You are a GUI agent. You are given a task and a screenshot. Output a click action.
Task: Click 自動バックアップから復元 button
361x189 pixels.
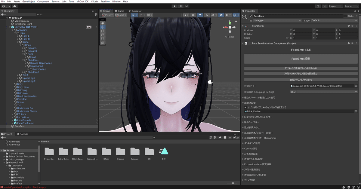pos(301,80)
